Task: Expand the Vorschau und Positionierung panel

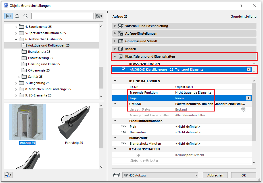Action: coord(115,26)
